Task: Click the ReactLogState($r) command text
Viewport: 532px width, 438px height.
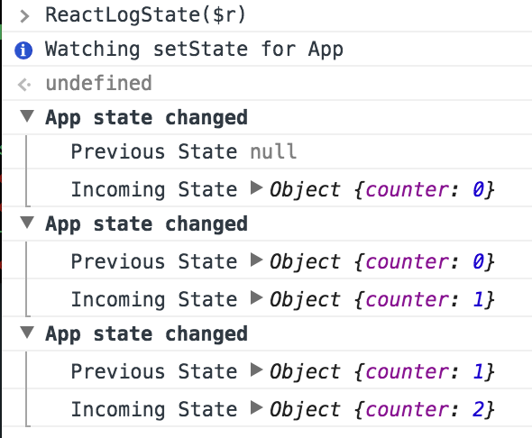Action: [145, 15]
